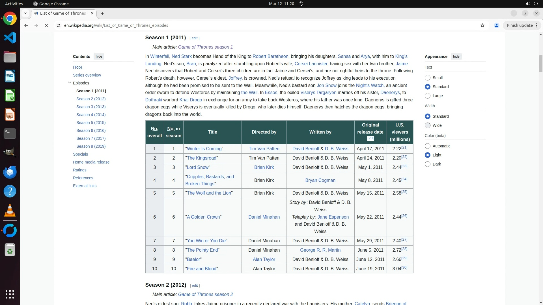
Task: Click the page vertical scrollbar thumb
Action: pos(541,64)
